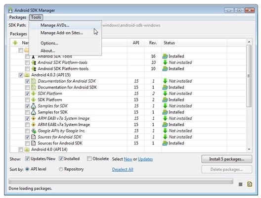Click the Install 5 packages button

point(226,159)
